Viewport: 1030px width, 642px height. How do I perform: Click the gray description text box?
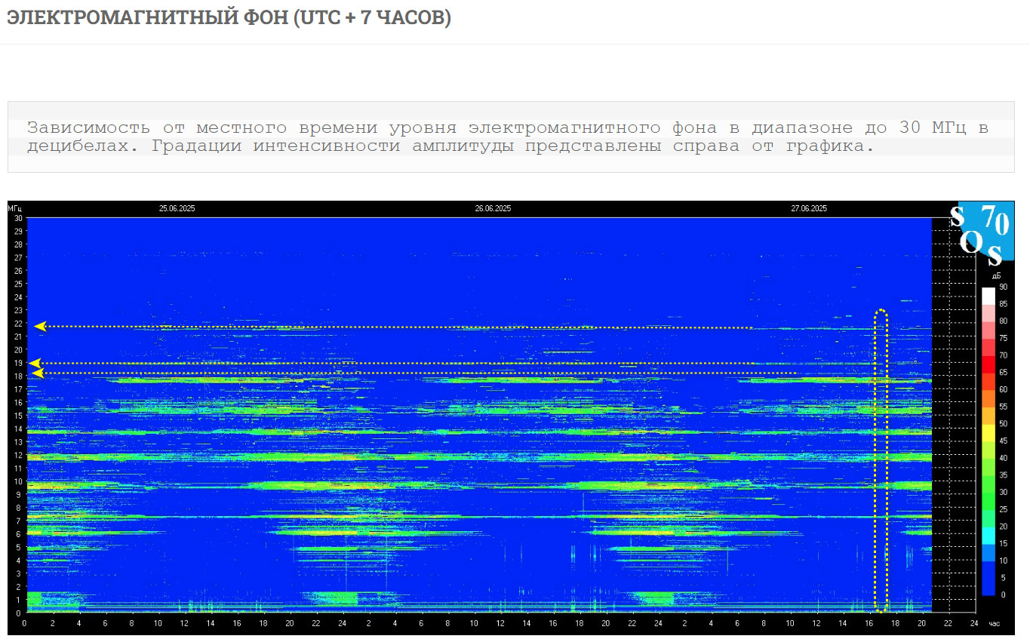(x=511, y=137)
